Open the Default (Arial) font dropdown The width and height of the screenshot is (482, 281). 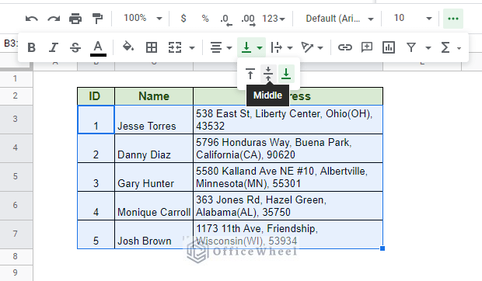(340, 19)
